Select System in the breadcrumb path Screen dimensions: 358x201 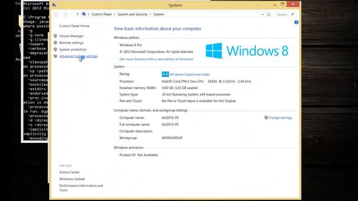coord(159,15)
